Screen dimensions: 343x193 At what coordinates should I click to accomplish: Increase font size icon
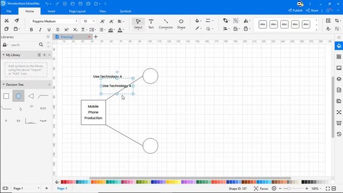pos(102,21)
